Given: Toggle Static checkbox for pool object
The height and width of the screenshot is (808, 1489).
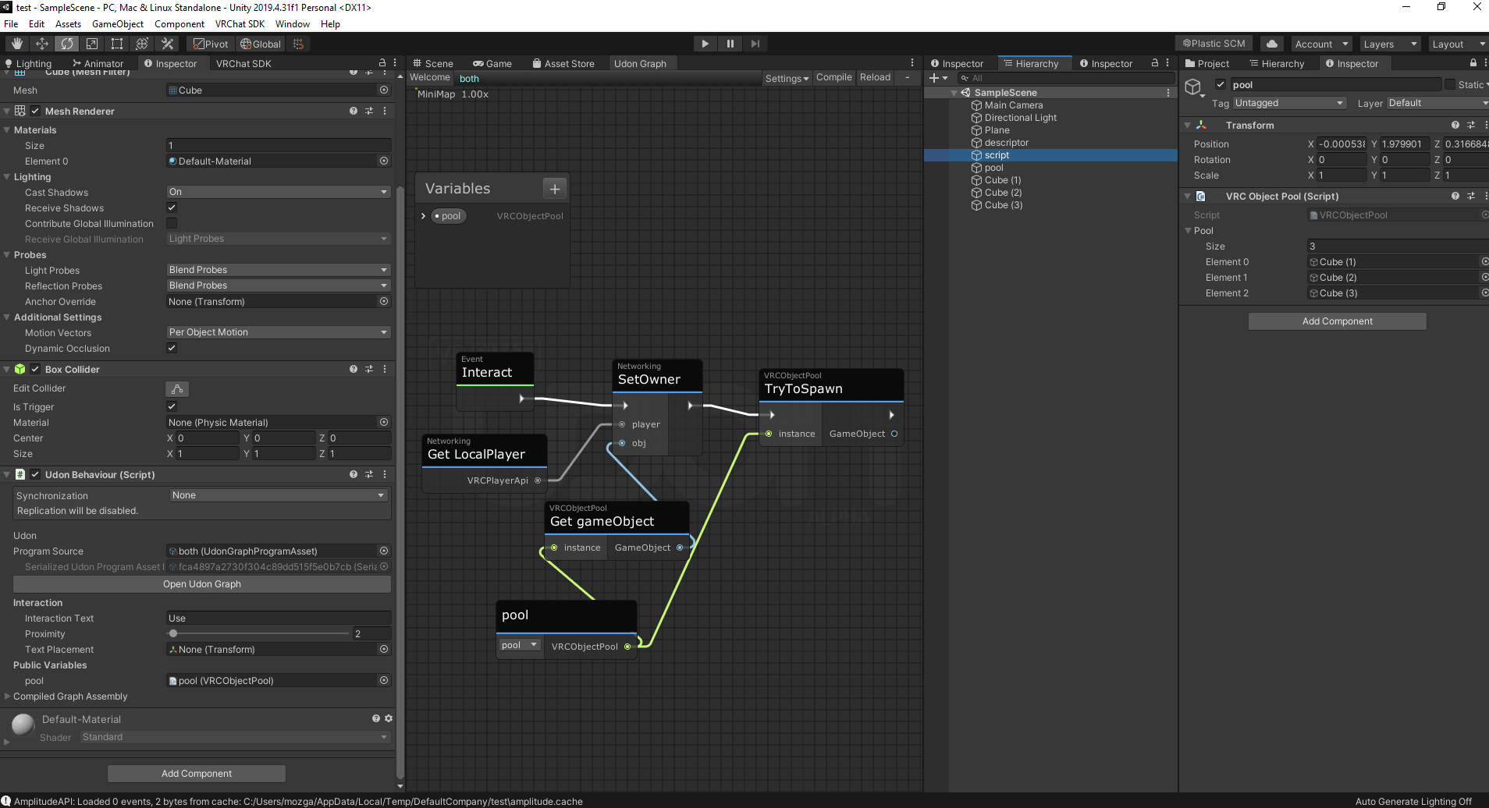Looking at the screenshot, I should point(1450,84).
